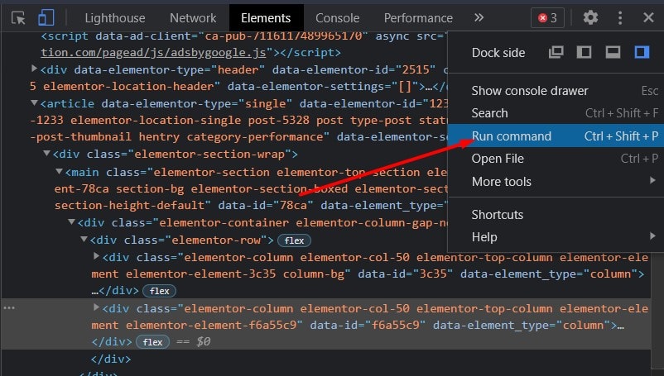The image size is (664, 376).
Task: Switch to the Lighthouse tab
Action: tap(115, 18)
